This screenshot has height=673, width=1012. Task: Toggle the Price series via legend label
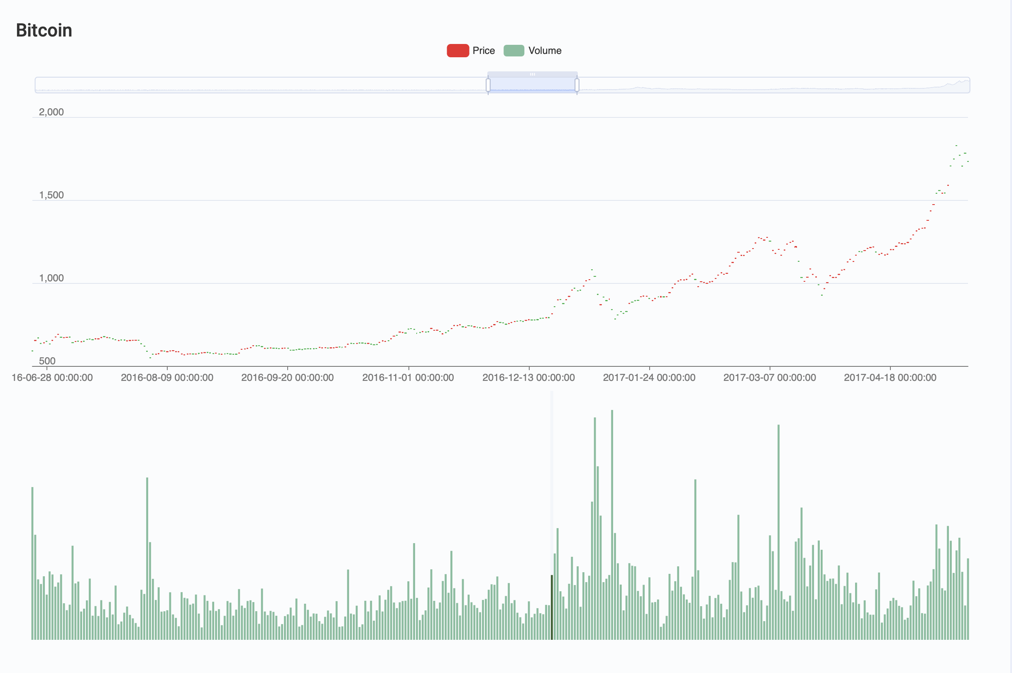pyautogui.click(x=484, y=51)
